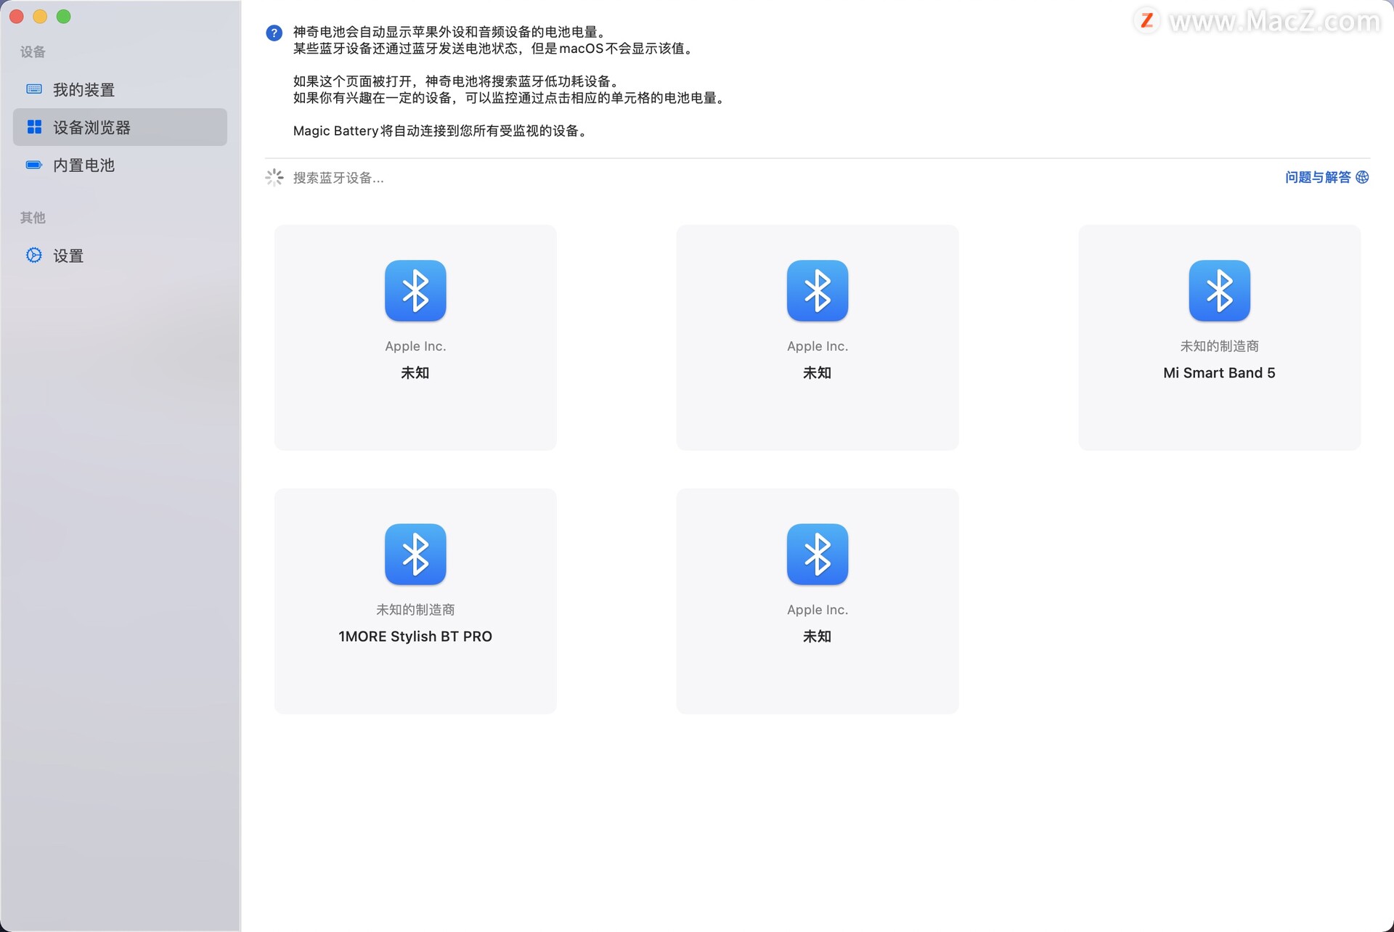The image size is (1394, 932).
Task: Maximize the window with the green button
Action: 64,16
